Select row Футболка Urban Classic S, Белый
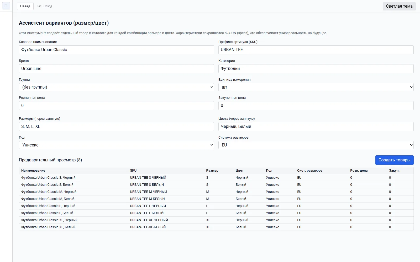420x262 pixels. 216,185
